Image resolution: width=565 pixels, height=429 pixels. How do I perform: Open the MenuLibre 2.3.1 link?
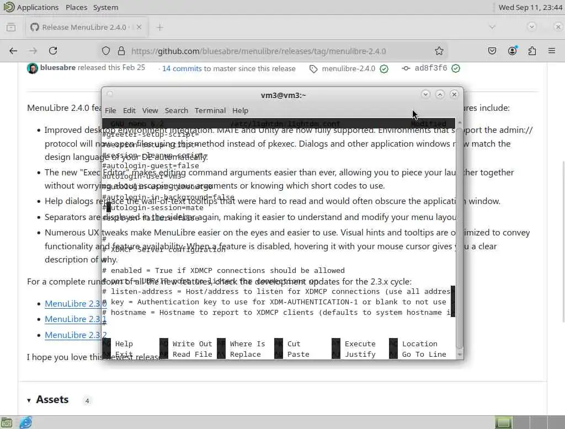pos(76,319)
